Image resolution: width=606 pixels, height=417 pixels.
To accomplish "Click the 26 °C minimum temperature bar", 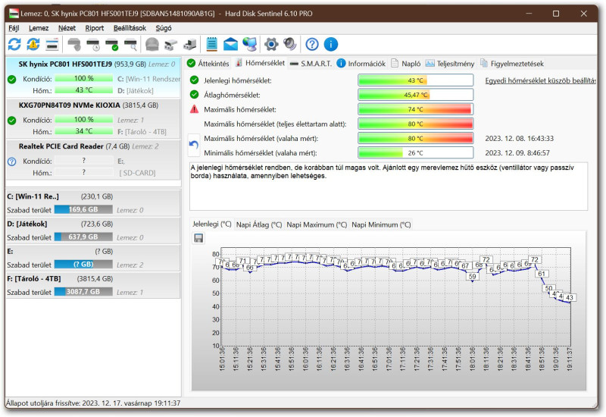I will tap(415, 152).
